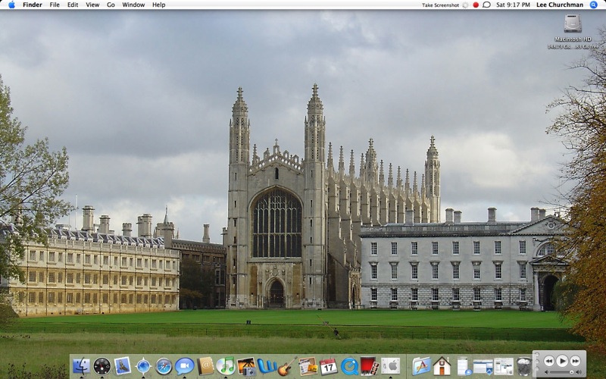This screenshot has height=379, width=606.
Task: Open iChat camera bubble icon
Action: tap(184, 367)
